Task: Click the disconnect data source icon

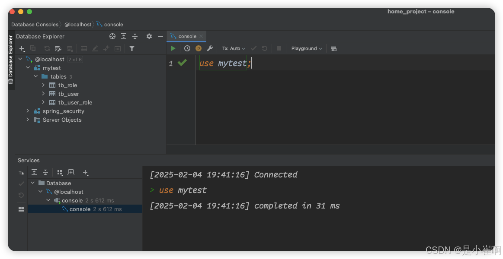Action: (x=70, y=48)
